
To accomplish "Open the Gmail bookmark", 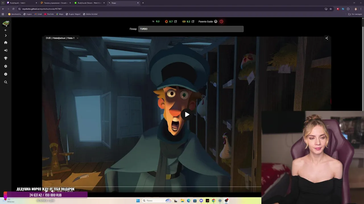I will point(38,14).
